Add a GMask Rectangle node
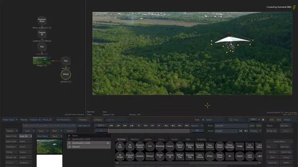 230,146
